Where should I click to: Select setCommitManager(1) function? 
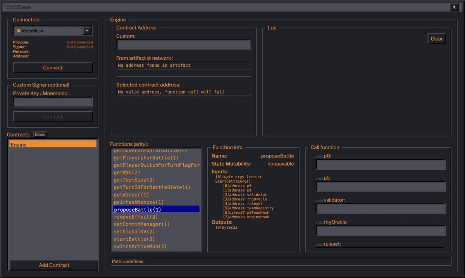pos(156,224)
